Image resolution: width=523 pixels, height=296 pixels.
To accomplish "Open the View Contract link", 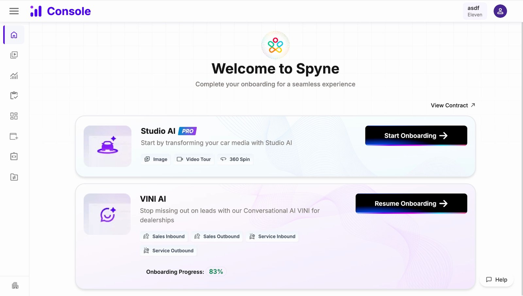I will (x=453, y=105).
